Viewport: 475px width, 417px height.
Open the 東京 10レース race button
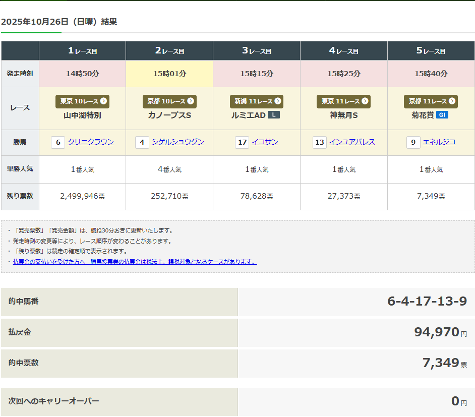[82, 101]
